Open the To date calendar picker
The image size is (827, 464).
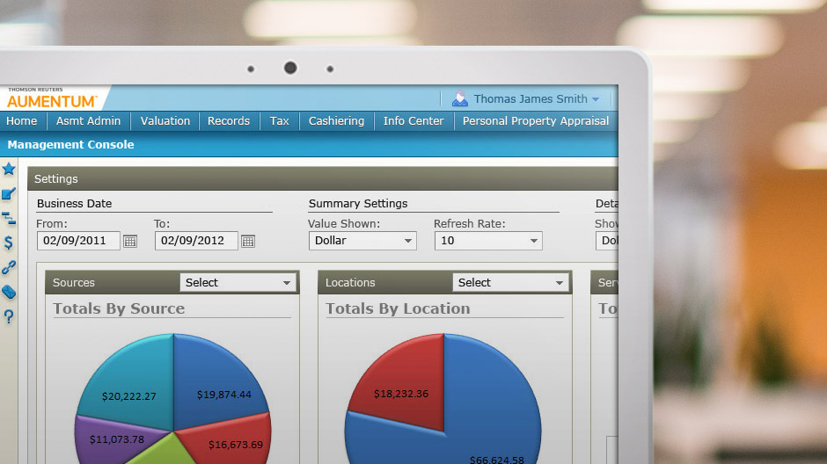coord(248,241)
